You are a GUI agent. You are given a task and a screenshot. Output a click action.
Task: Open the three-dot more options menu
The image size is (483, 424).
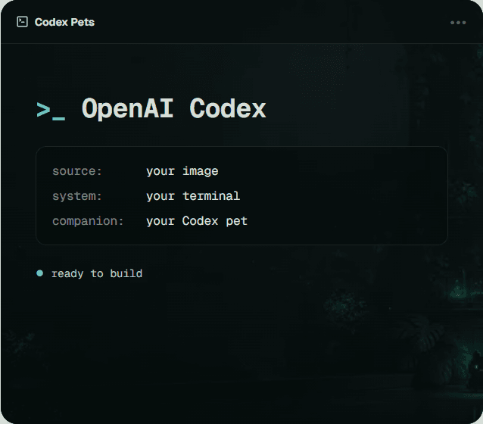pos(458,23)
